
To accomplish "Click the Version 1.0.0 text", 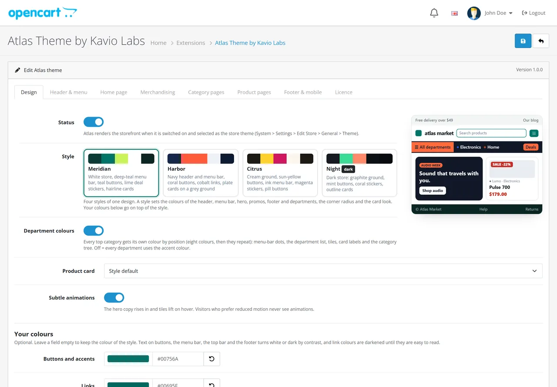I will point(529,70).
